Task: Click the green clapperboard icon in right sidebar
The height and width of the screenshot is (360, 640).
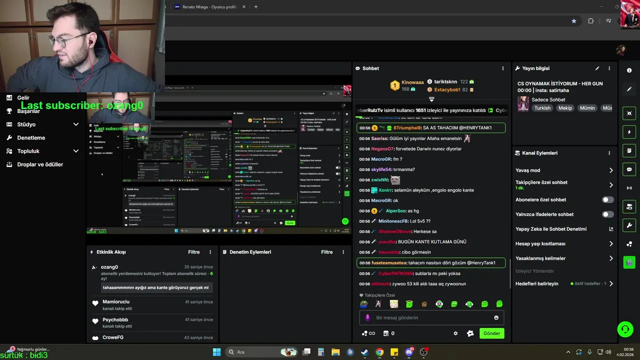Action: click(x=629, y=262)
